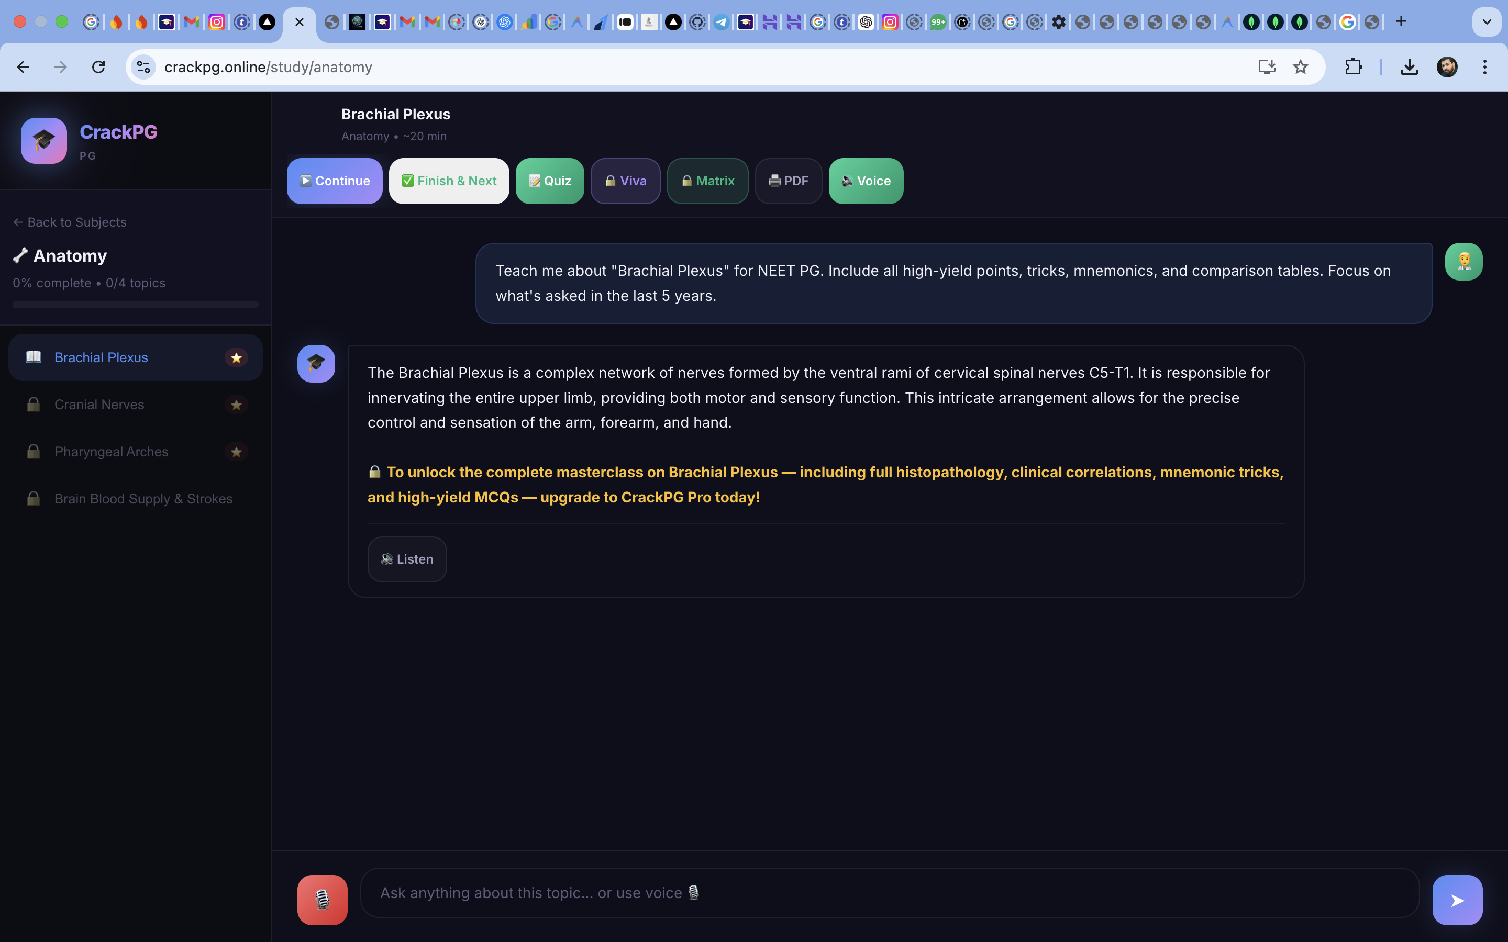
Task: Open the Voice feature
Action: (x=866, y=181)
